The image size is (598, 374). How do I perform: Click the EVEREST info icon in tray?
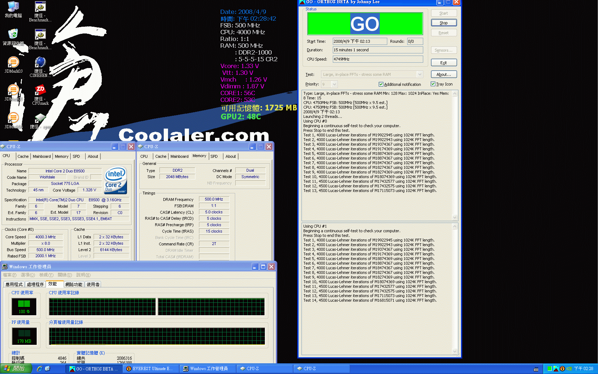562,369
